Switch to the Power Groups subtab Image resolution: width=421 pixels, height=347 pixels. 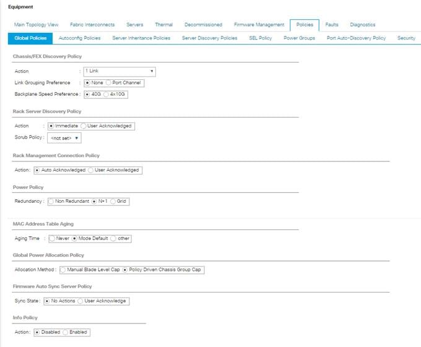299,38
